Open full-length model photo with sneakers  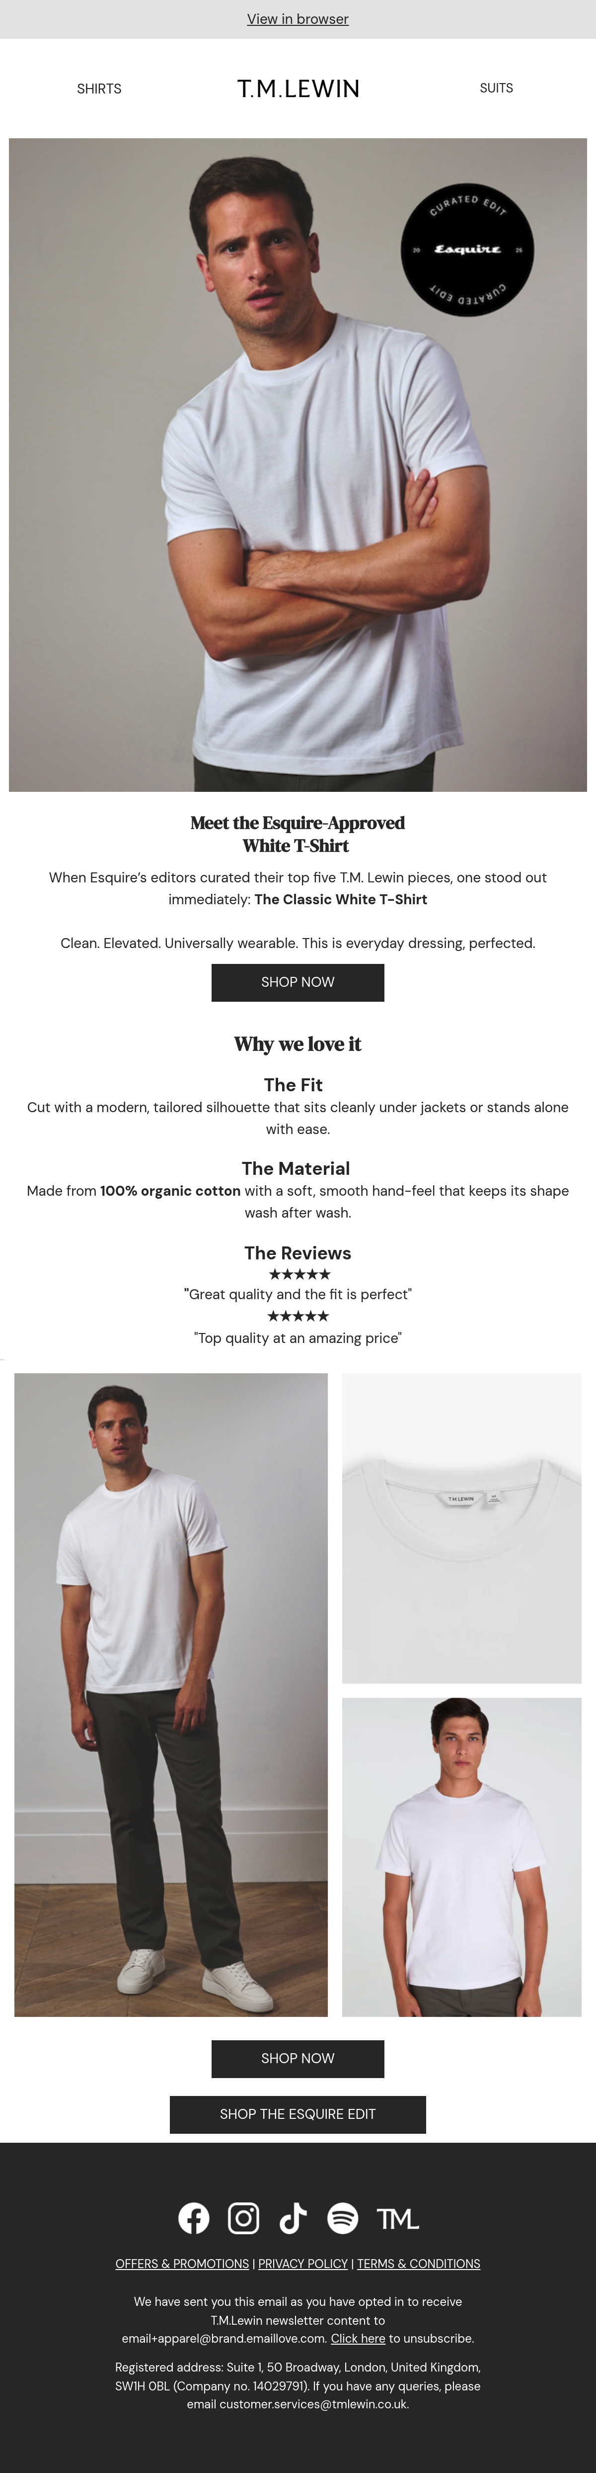170,1695
